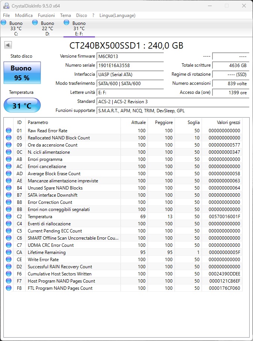Viewport: 253px width, 341px height.
Task: Click the Attuale column header
Action: (x=134, y=122)
